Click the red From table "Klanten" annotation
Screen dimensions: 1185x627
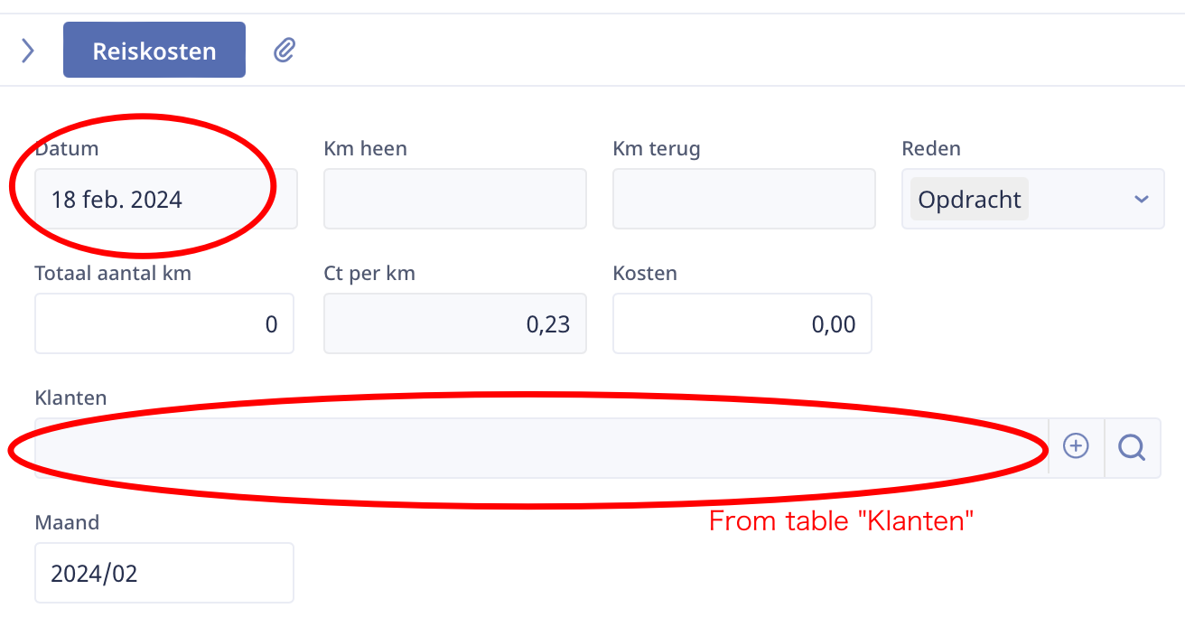[841, 521]
